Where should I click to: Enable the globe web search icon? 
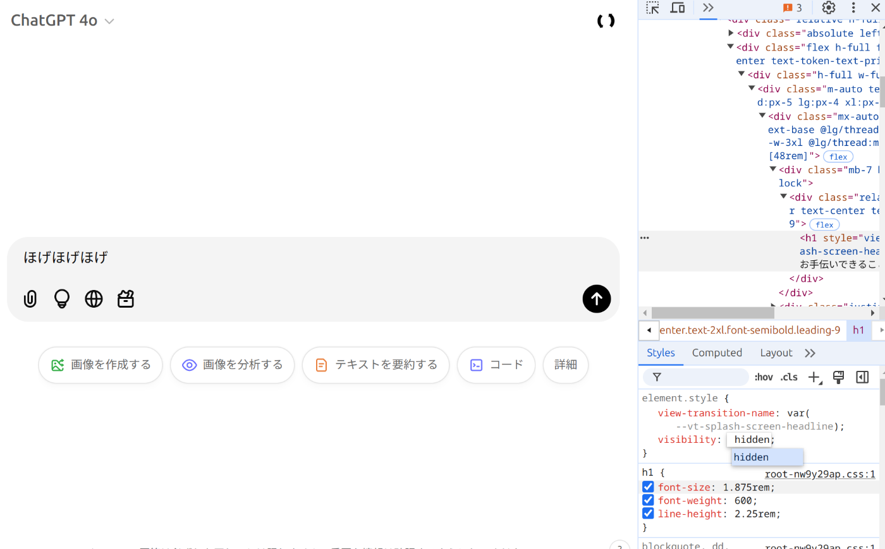pos(94,299)
